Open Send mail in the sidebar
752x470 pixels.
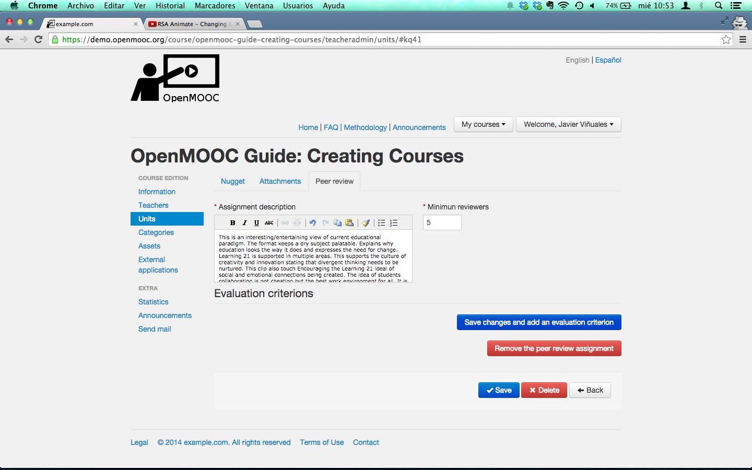click(155, 329)
